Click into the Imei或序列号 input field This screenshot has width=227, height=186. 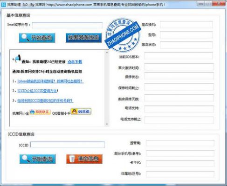click(67, 25)
